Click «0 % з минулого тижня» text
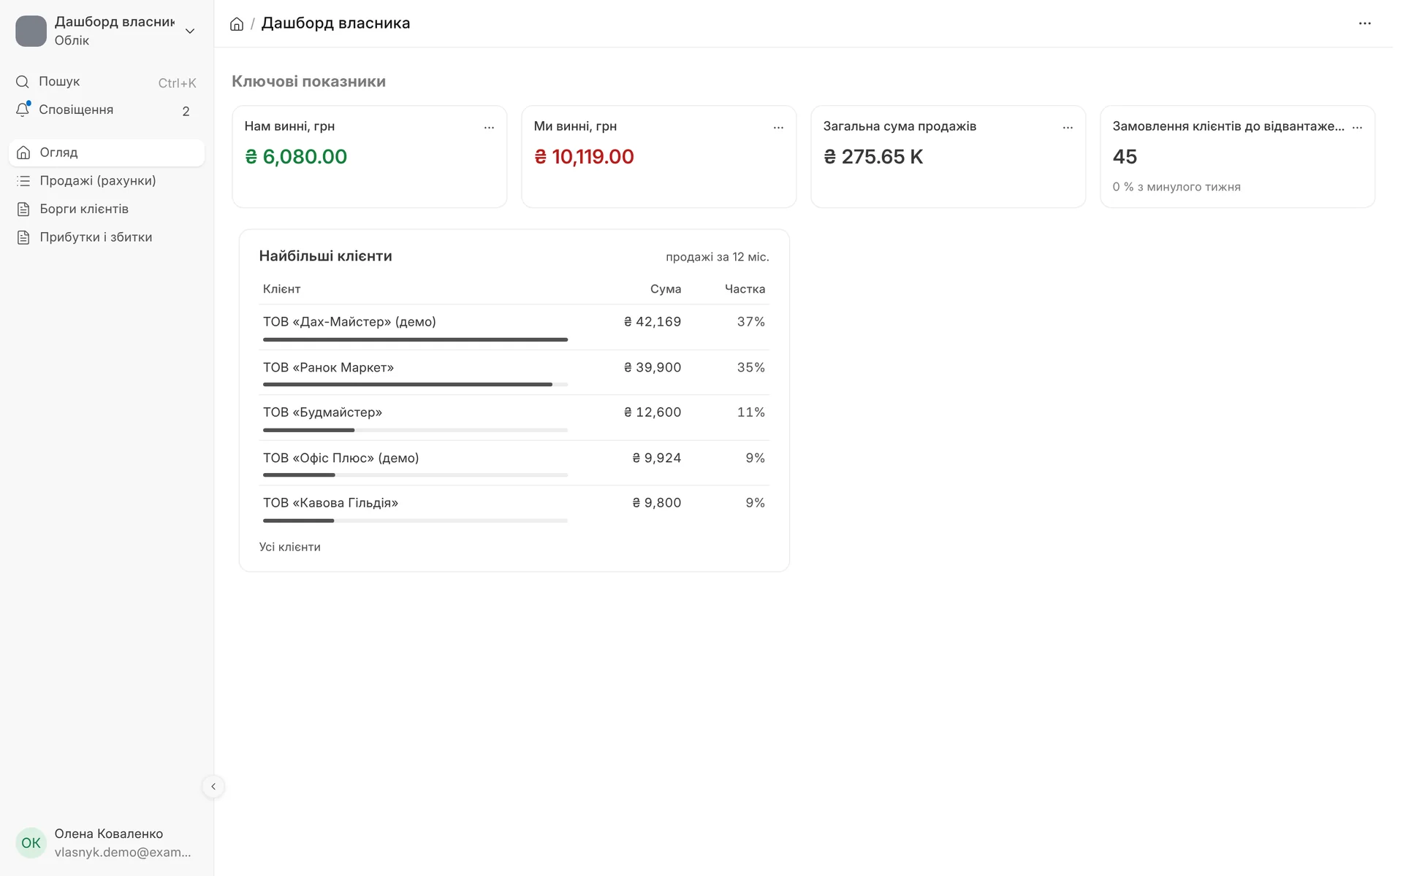The width and height of the screenshot is (1403, 876). pyautogui.click(x=1176, y=187)
